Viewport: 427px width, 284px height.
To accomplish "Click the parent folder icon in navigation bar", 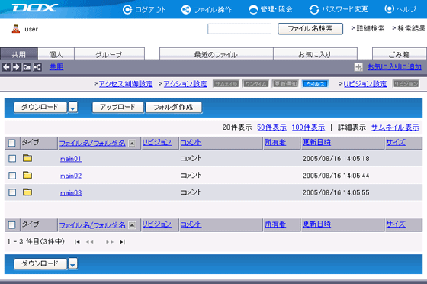I will [27, 67].
